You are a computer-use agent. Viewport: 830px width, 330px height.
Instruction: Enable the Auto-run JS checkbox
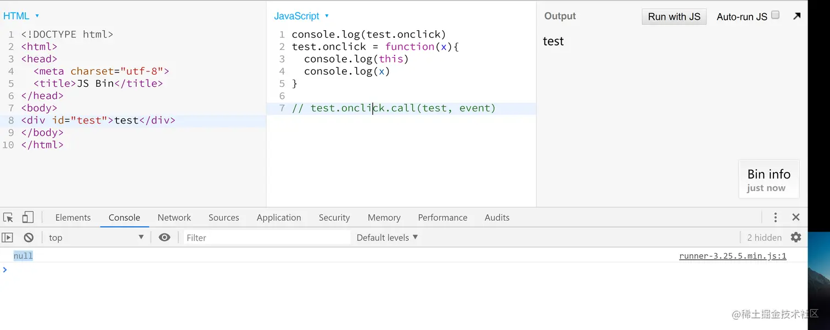coord(775,15)
